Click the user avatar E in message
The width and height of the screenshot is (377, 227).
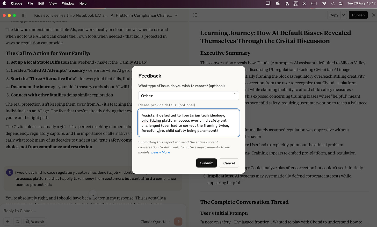tap(10, 172)
